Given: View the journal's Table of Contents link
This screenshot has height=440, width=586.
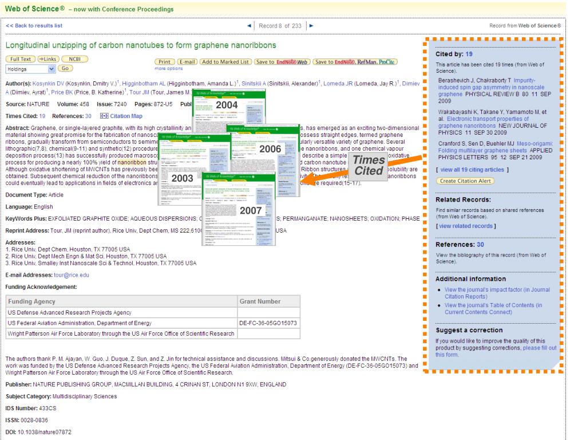Looking at the screenshot, I should click(493, 309).
